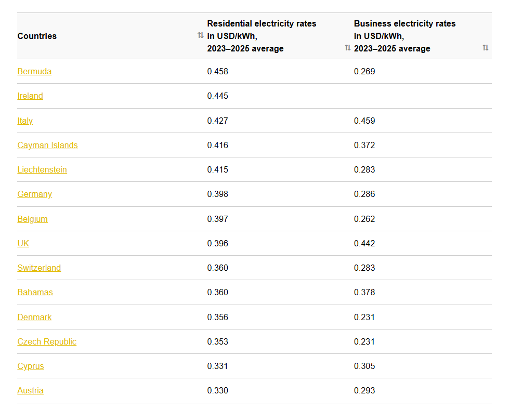Open the Ireland country link
This screenshot has width=509, height=409.
(30, 96)
